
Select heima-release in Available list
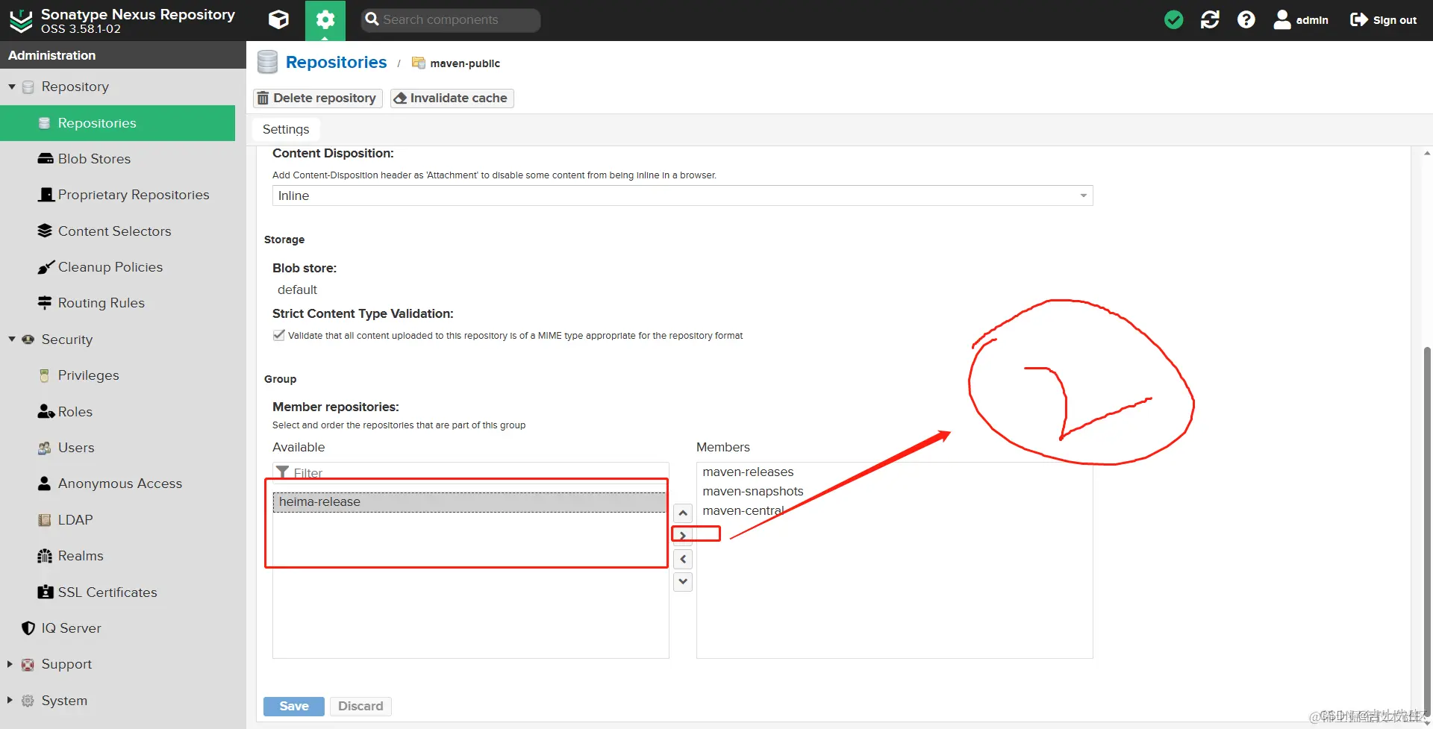470,502
